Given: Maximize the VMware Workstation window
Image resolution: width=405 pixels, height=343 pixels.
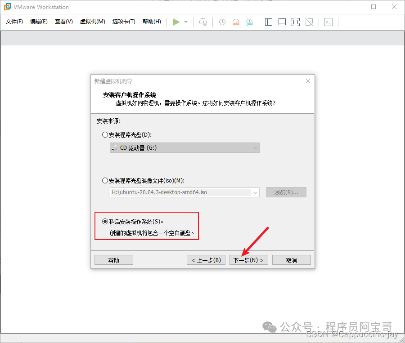Looking at the screenshot, I should pyautogui.click(x=373, y=7).
